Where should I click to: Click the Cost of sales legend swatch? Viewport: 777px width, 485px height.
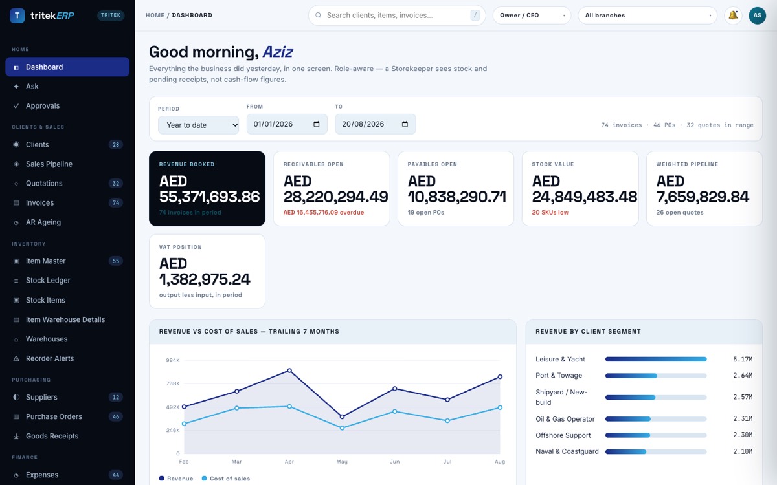coord(205,479)
